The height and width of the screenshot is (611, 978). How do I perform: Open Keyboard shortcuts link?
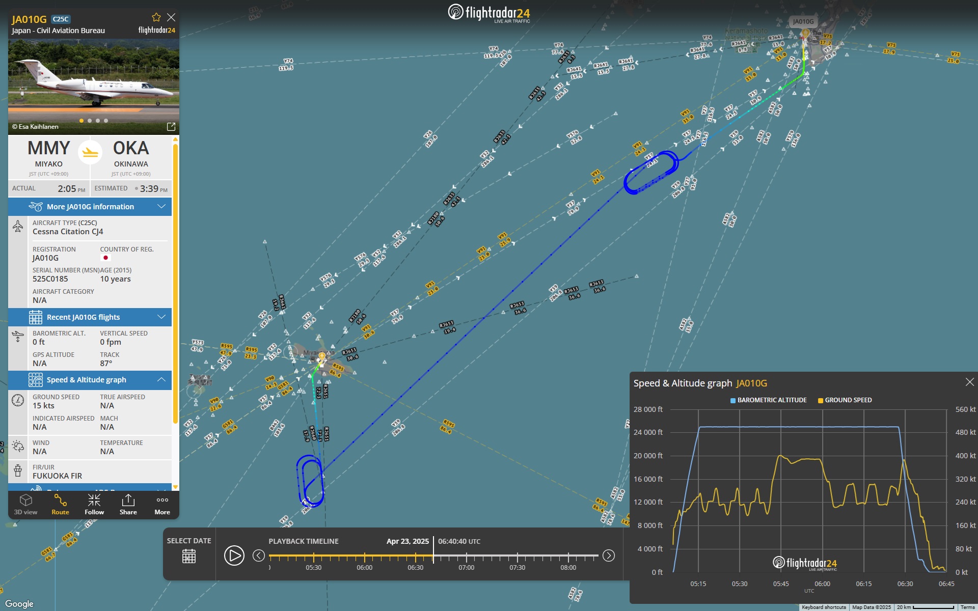(x=824, y=607)
